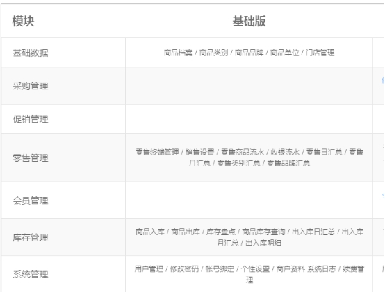
Task: Click 商品入库 in the 库存管理 row
Action: (150, 232)
